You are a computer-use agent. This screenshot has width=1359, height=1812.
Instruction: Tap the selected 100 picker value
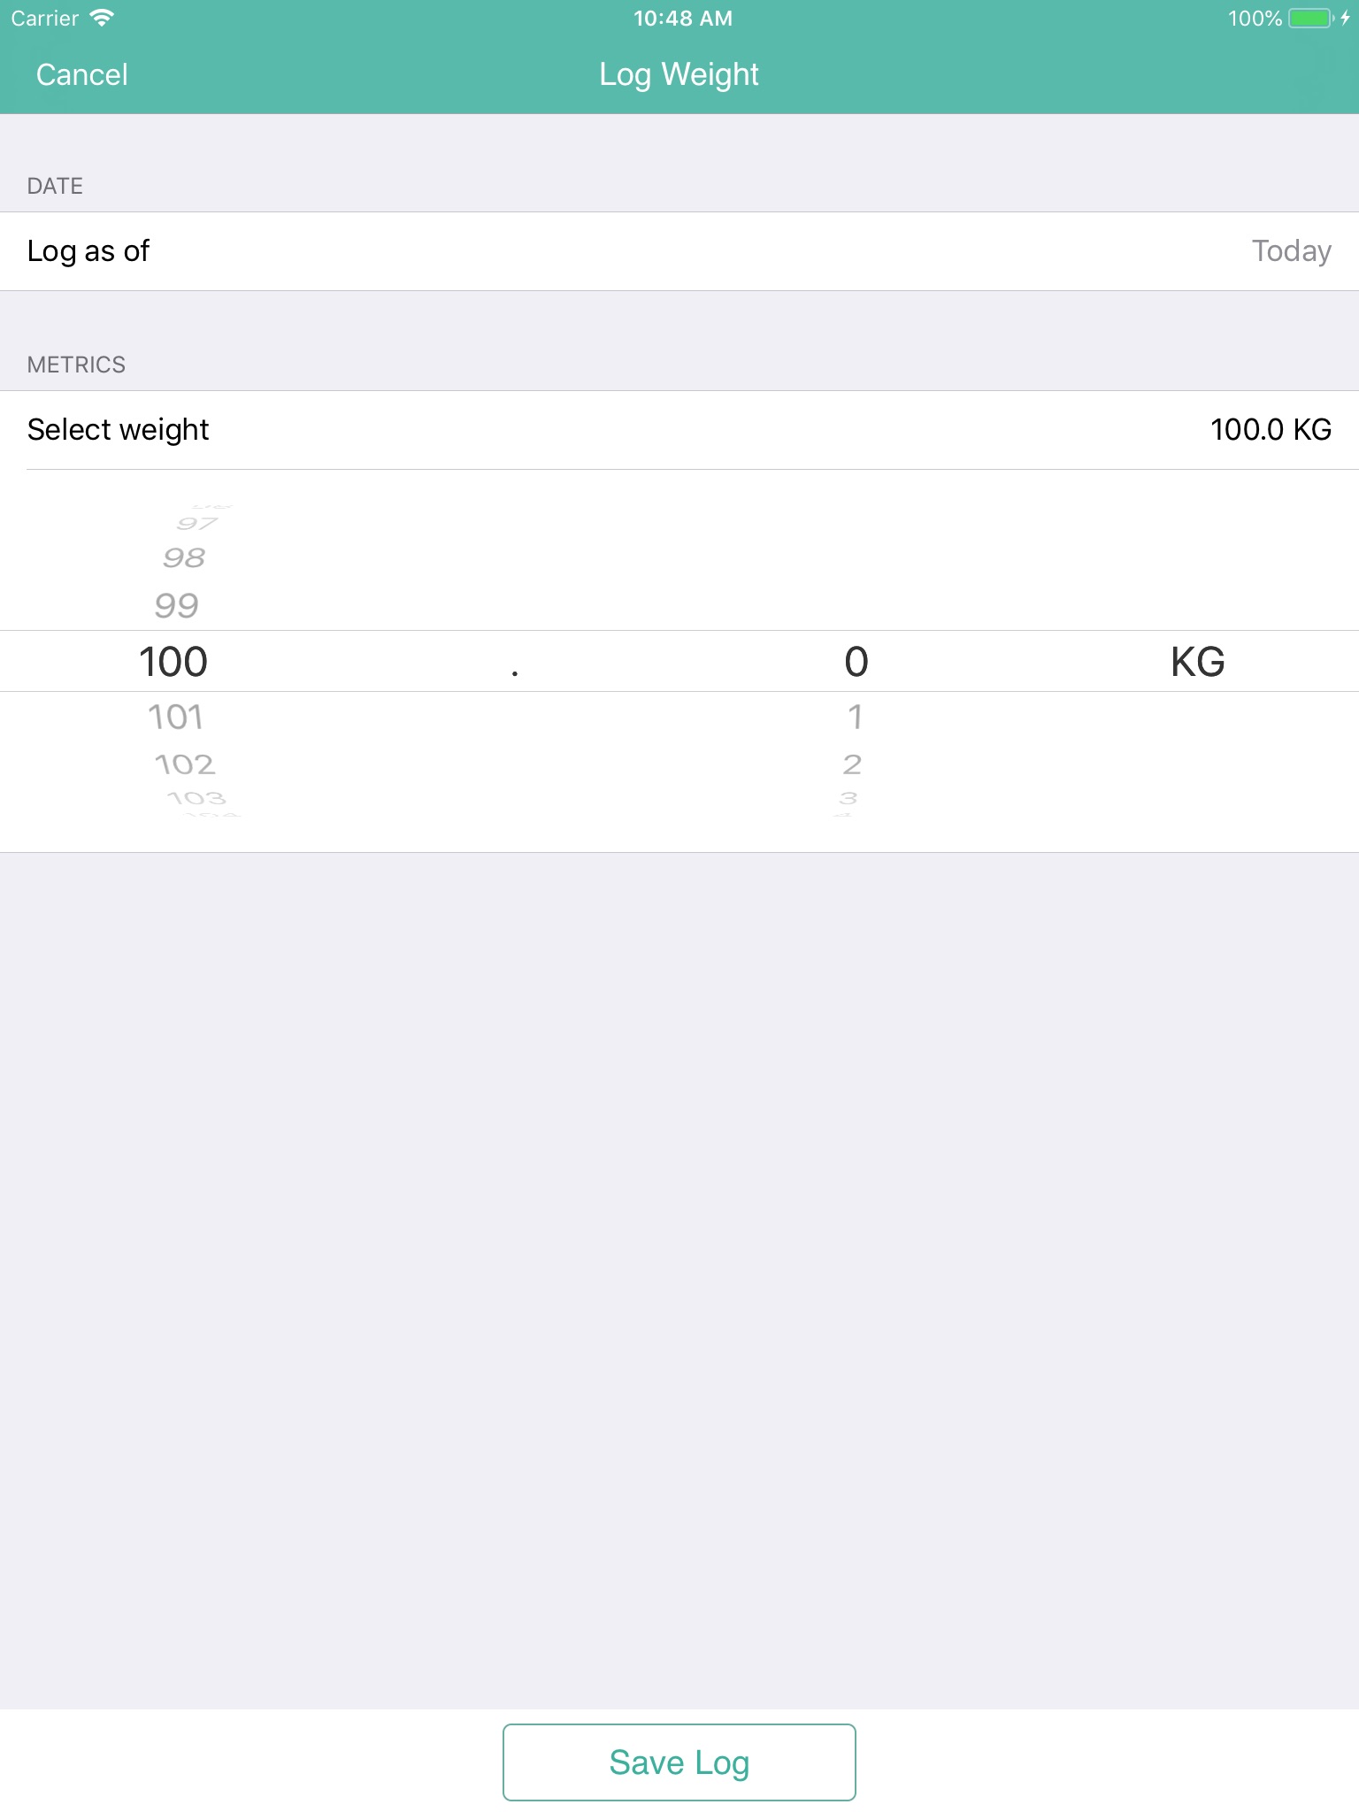pos(173,662)
